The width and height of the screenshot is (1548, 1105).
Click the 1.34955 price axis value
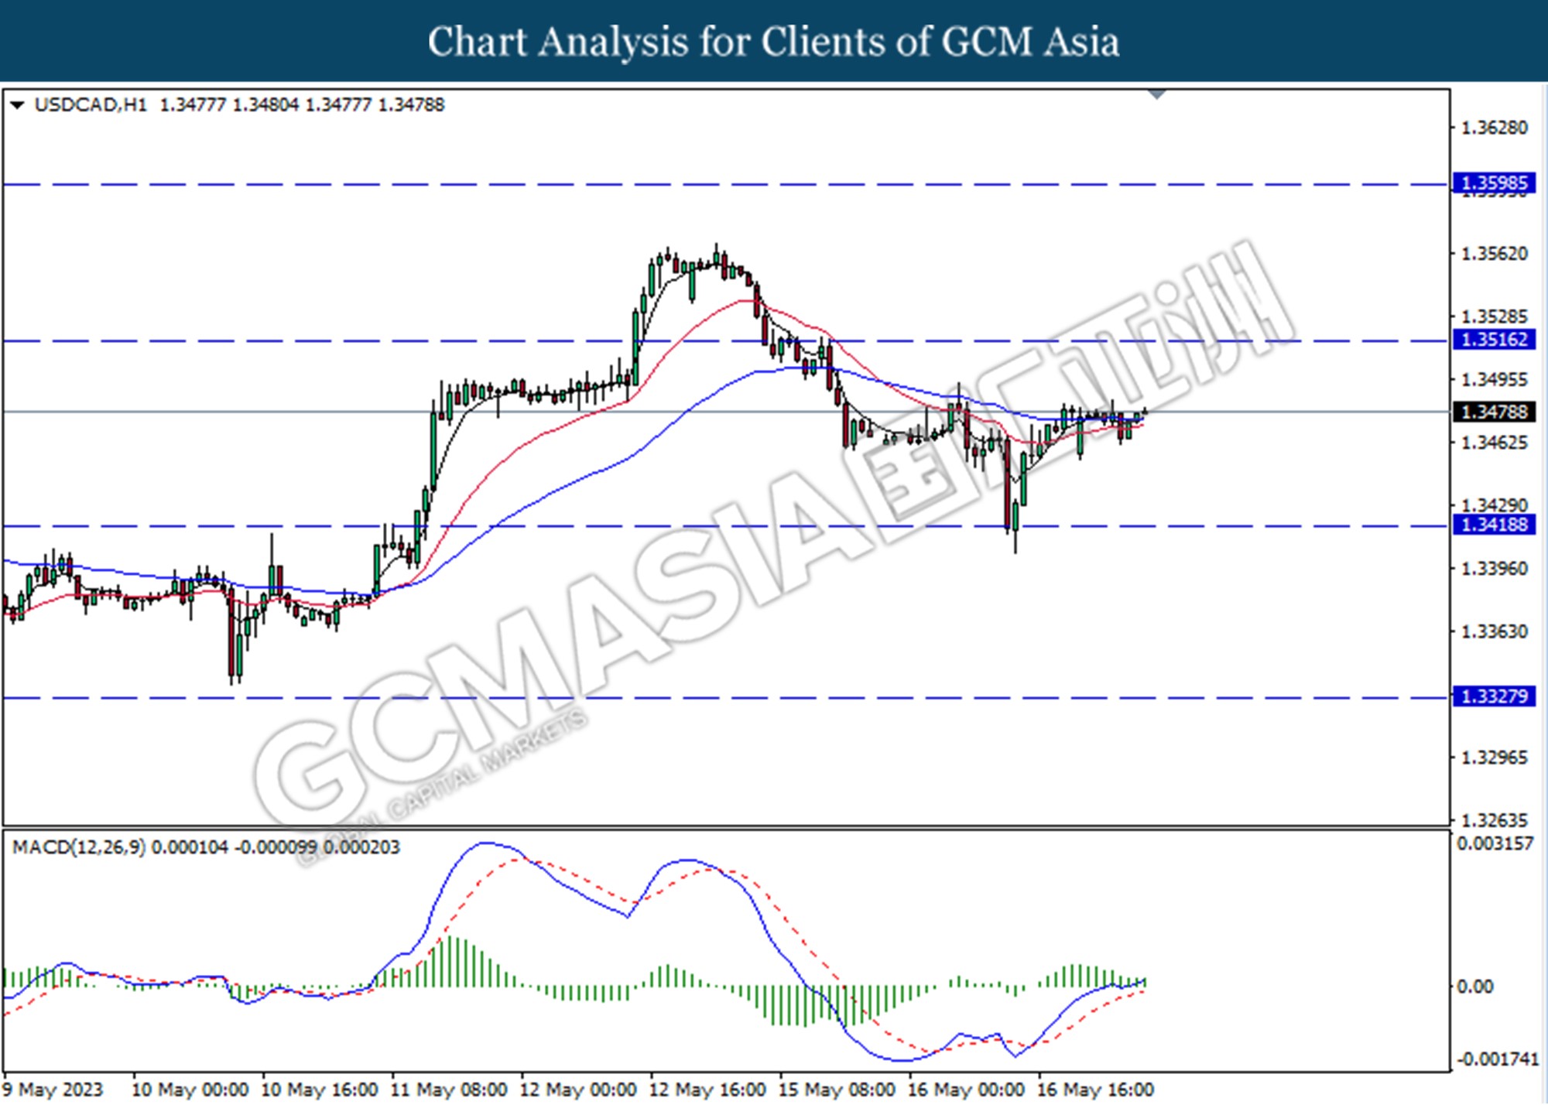point(1494,380)
